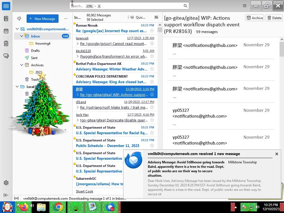Open the Roman Novak jax message
This screenshot has height=213, width=284.
tap(115, 28)
